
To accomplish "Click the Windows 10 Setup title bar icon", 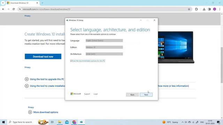I will tap(67, 20).
